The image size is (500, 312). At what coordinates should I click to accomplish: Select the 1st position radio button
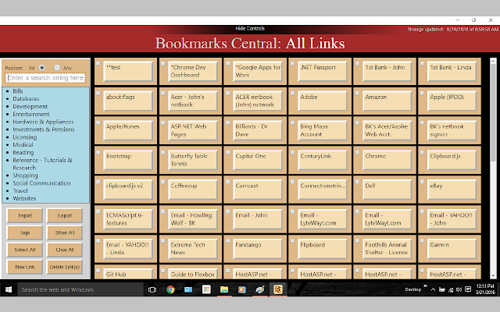click(x=41, y=68)
